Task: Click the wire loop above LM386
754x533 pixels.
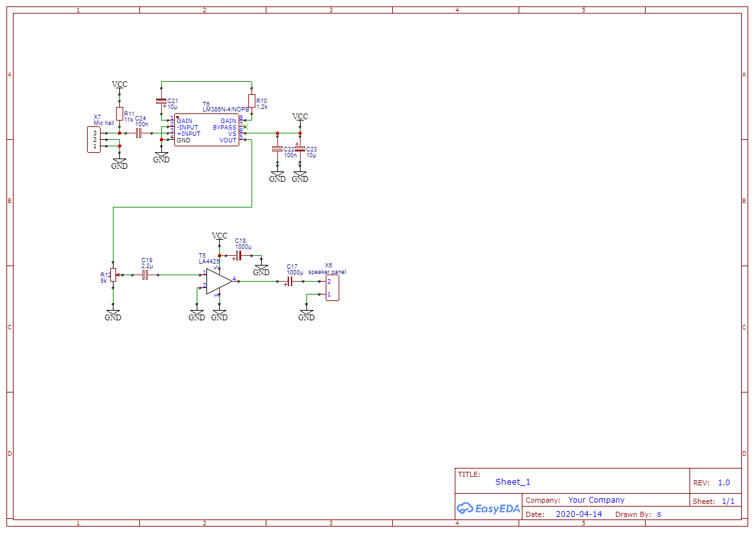Action: (x=206, y=82)
